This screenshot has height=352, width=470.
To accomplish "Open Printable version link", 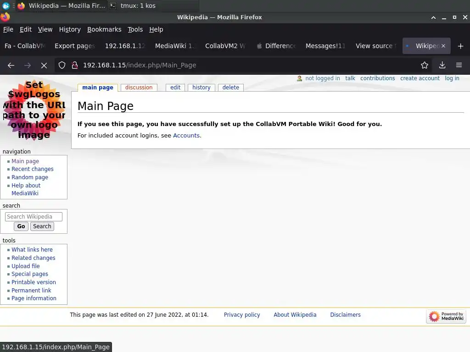I will click(x=34, y=282).
